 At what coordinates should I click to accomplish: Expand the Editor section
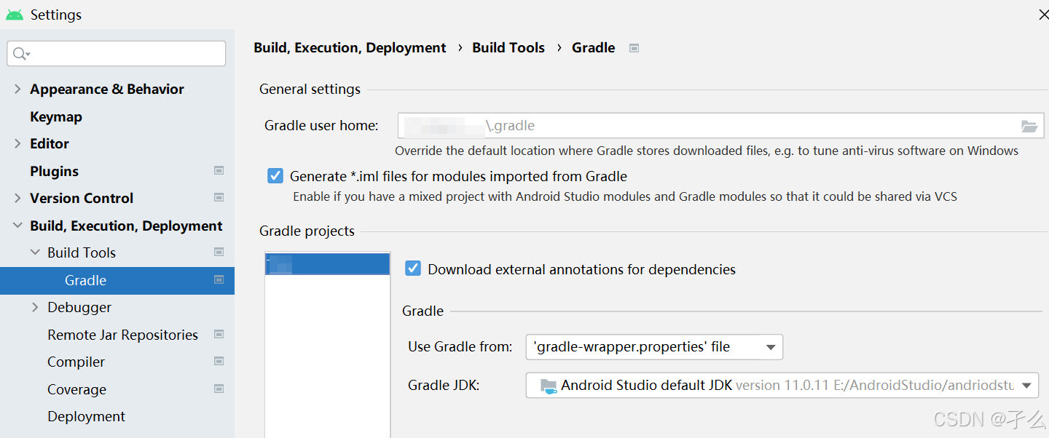click(x=17, y=143)
